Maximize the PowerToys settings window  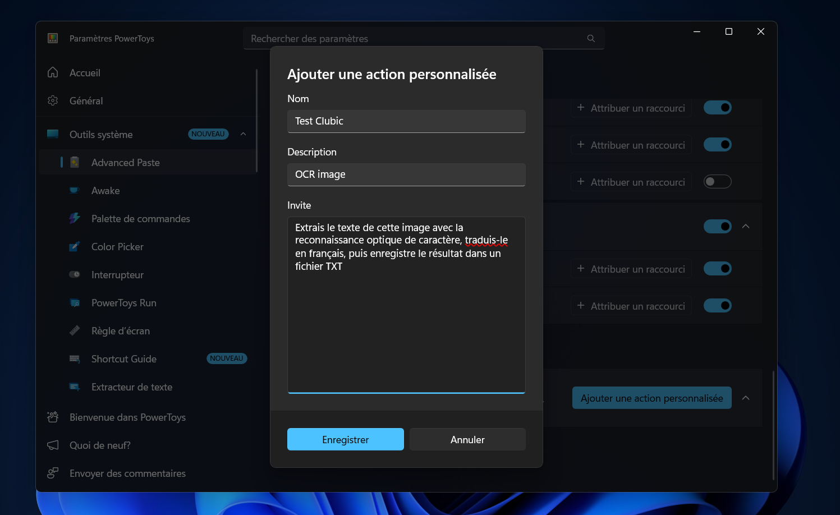(x=729, y=31)
